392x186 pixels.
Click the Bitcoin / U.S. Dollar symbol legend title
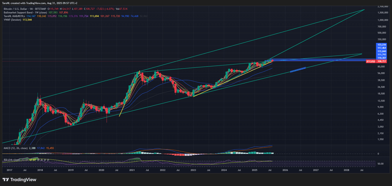pyautogui.click(x=25, y=9)
